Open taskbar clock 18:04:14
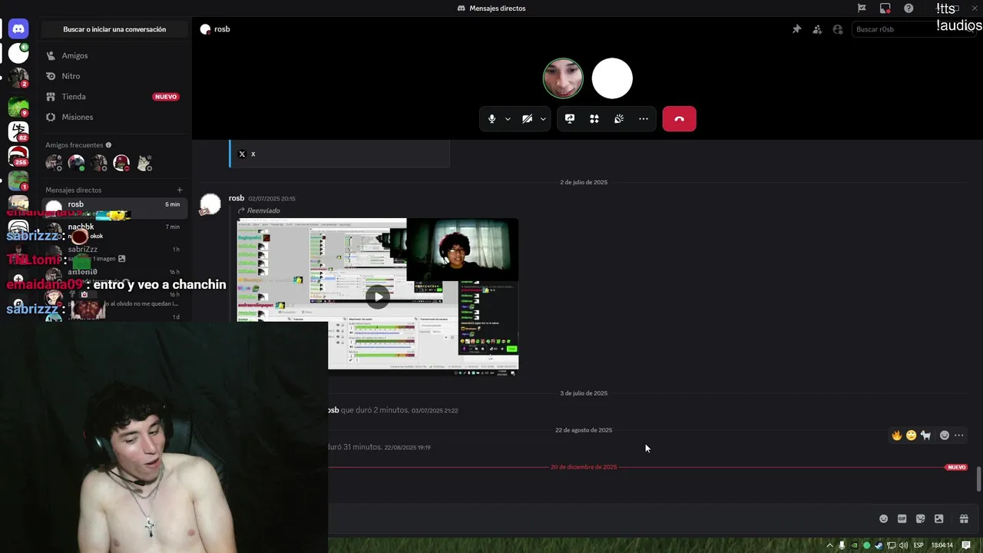 click(x=942, y=545)
